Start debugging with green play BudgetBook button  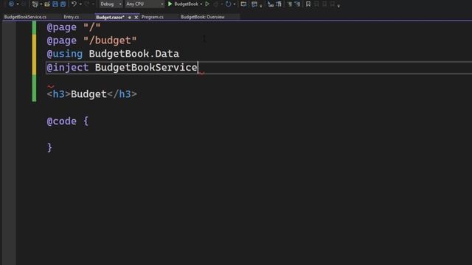(x=183, y=4)
